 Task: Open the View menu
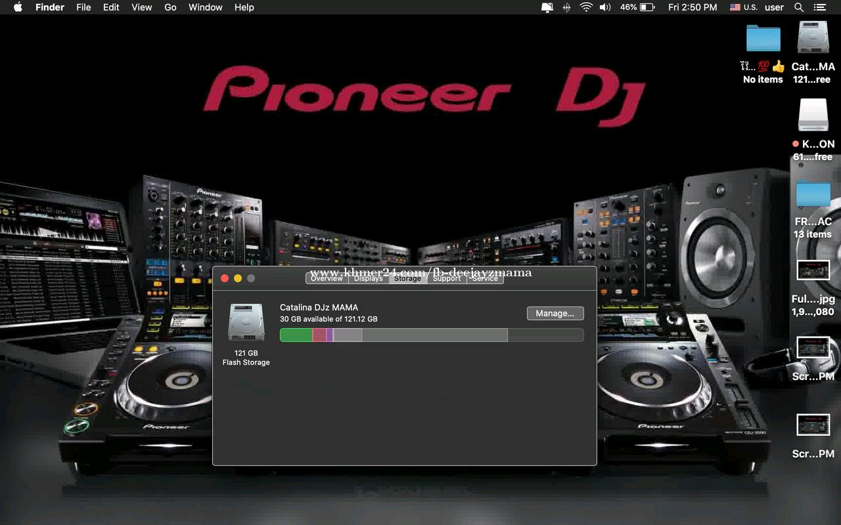[142, 7]
